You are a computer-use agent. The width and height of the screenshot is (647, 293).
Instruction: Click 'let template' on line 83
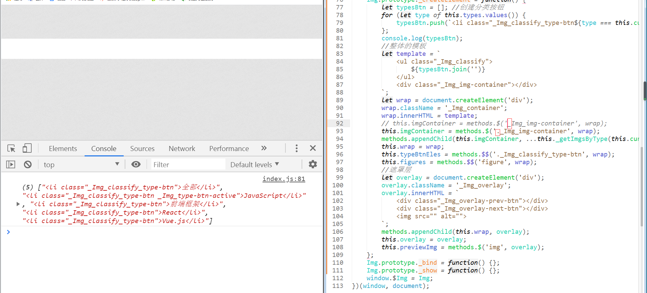pos(403,54)
